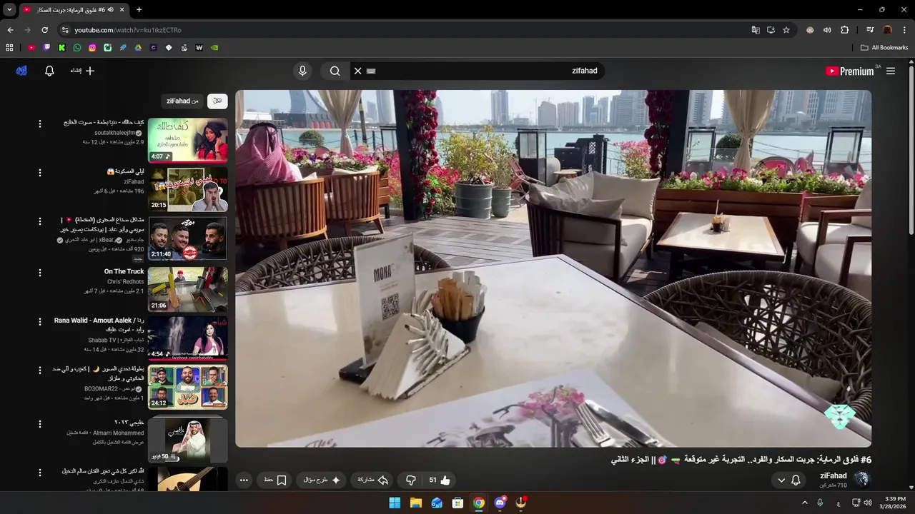This screenshot has width=915, height=514.
Task: Click Chris' Redhots channel name
Action: tap(126, 281)
